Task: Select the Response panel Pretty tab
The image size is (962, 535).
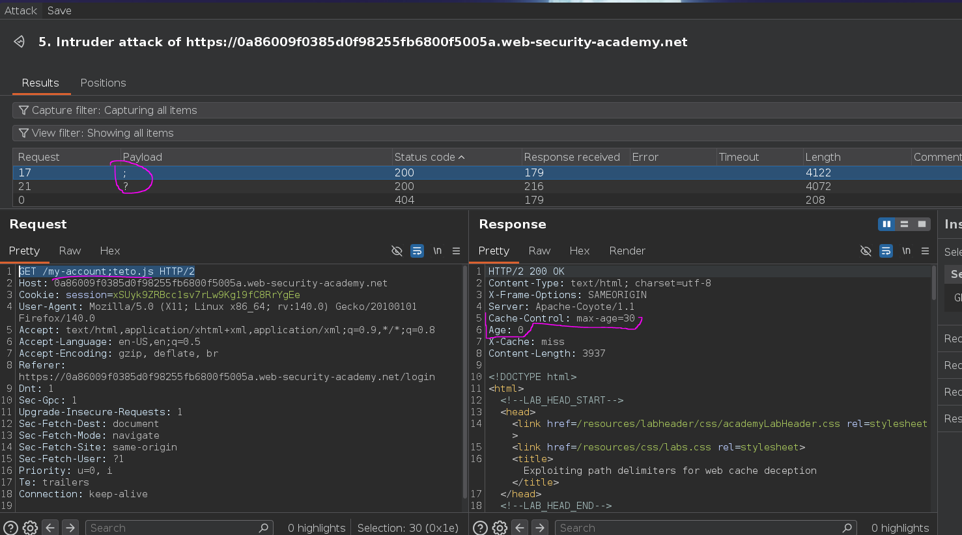Action: 494,251
